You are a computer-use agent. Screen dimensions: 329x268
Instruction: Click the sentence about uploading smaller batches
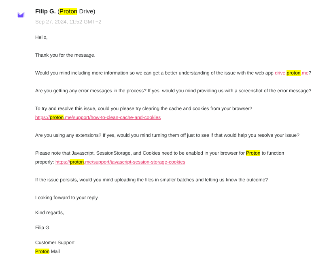coord(151,180)
